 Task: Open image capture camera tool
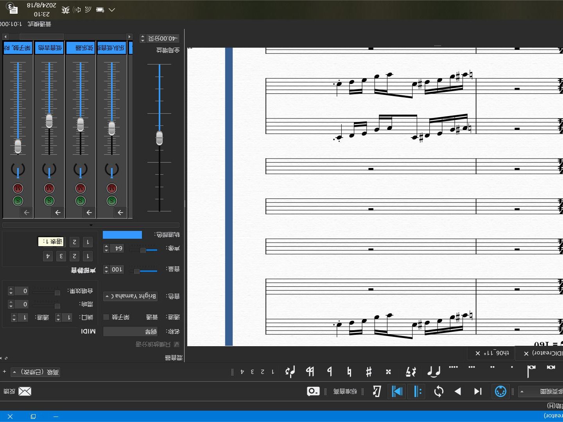click(313, 391)
